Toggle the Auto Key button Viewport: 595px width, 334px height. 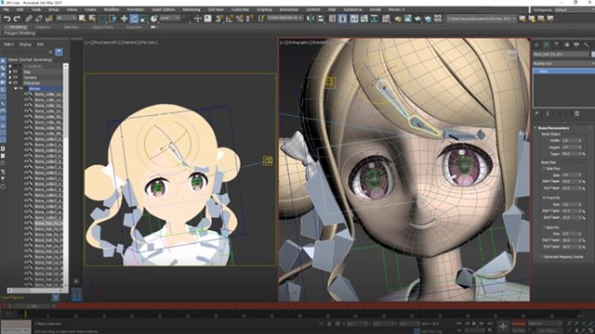519,324
